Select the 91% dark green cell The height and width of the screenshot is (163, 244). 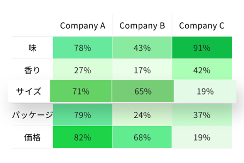click(202, 48)
